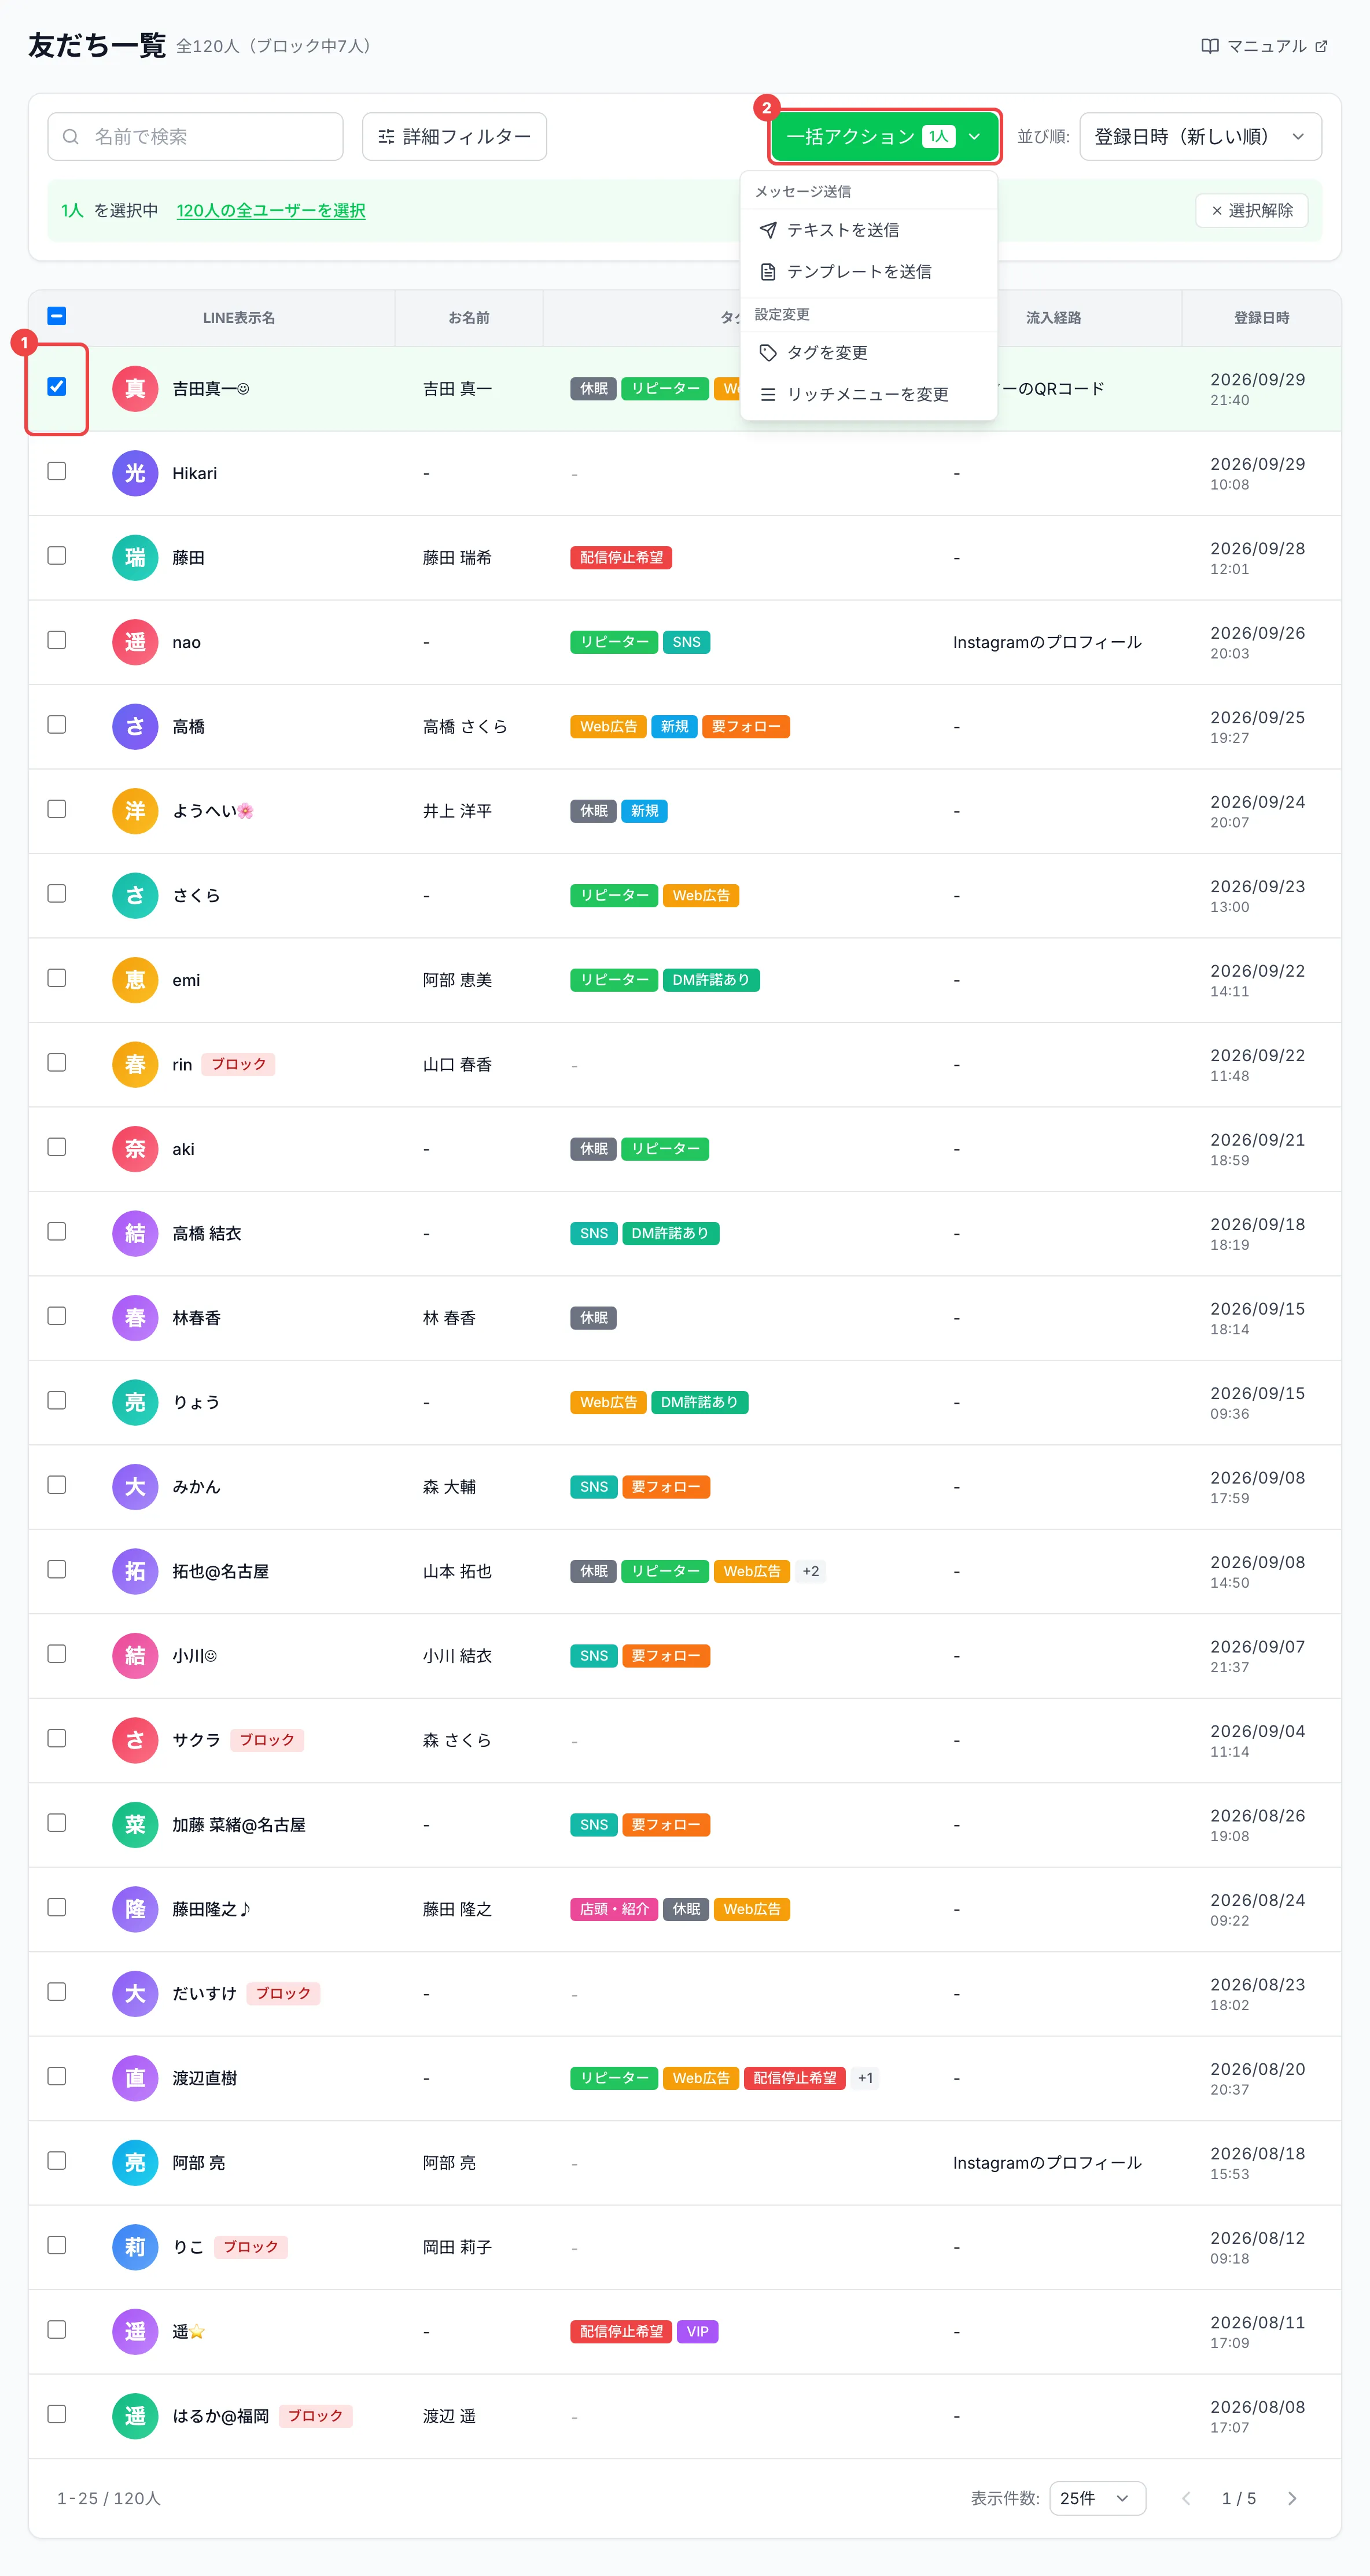Screen dimensions: 1370x2576
Task: Click the 登録日時 column header
Action: (1261, 318)
